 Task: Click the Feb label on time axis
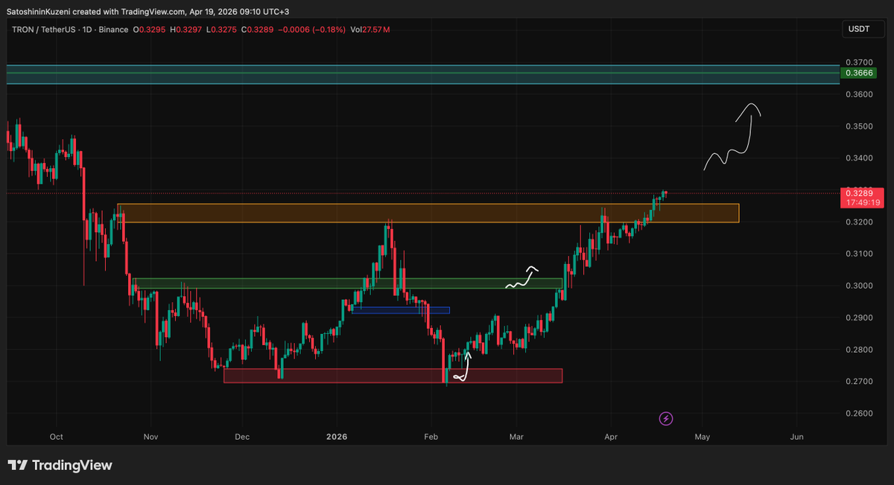[431, 437]
